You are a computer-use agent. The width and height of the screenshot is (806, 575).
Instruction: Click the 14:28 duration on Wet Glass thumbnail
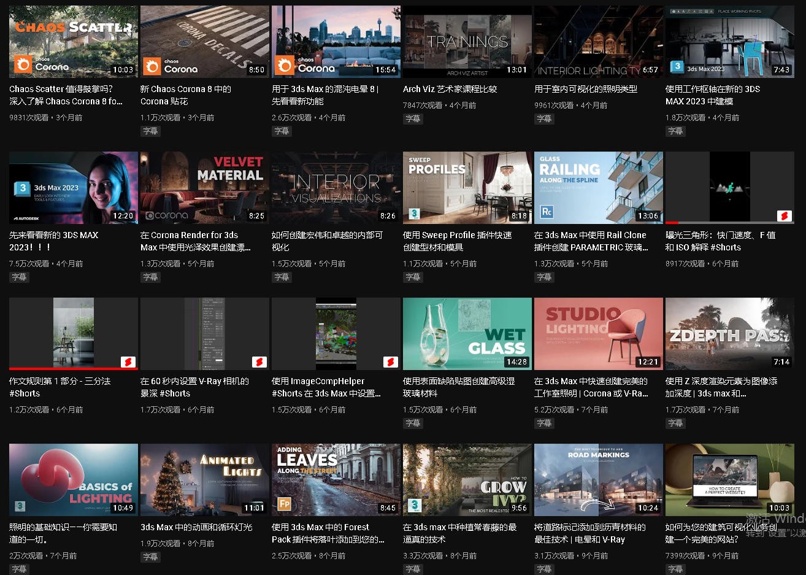click(x=517, y=362)
